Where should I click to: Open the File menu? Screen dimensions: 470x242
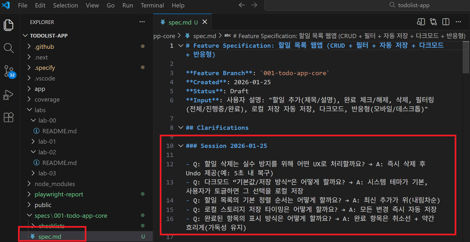[x=23, y=5]
